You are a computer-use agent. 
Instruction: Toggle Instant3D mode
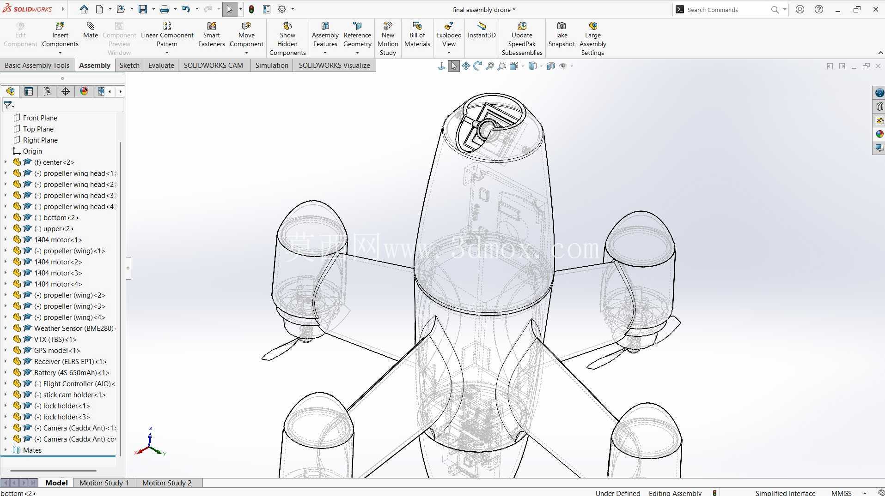(482, 30)
